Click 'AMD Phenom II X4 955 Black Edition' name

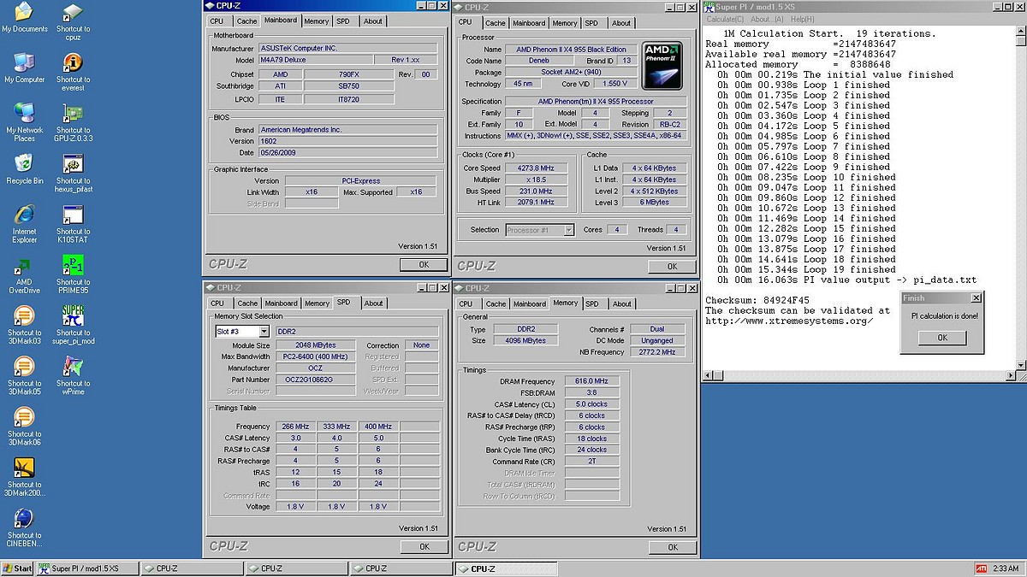coord(571,50)
